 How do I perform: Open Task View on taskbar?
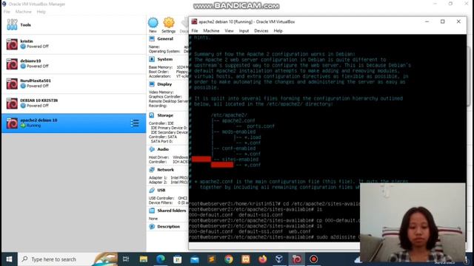[x=126, y=259]
